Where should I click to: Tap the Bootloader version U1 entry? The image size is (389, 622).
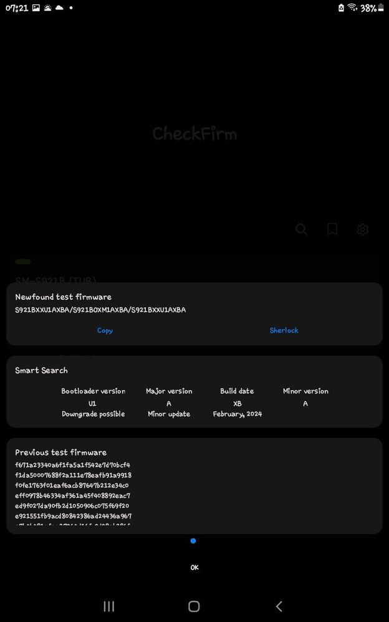pyautogui.click(x=93, y=403)
